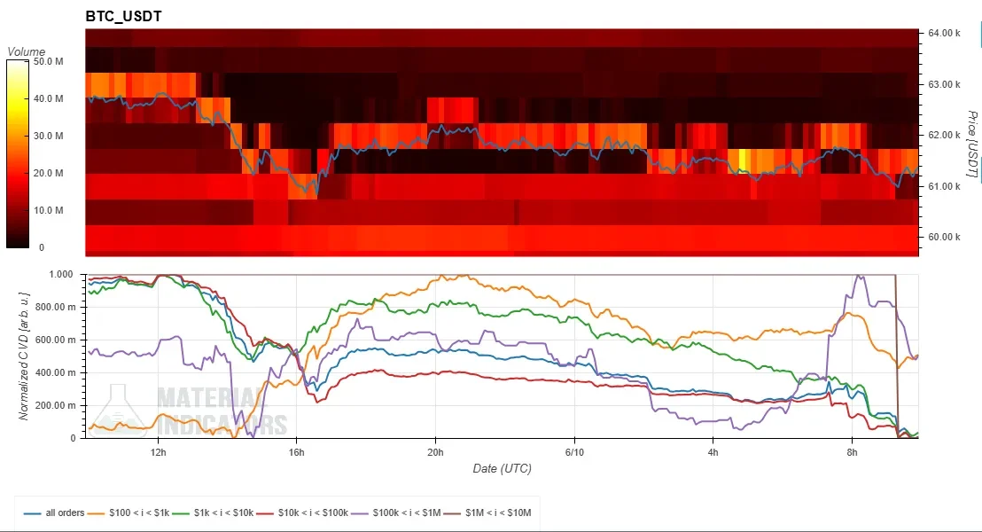Click the blue line glyph for all orders
The height and width of the screenshot is (532, 982).
pyautogui.click(x=33, y=513)
